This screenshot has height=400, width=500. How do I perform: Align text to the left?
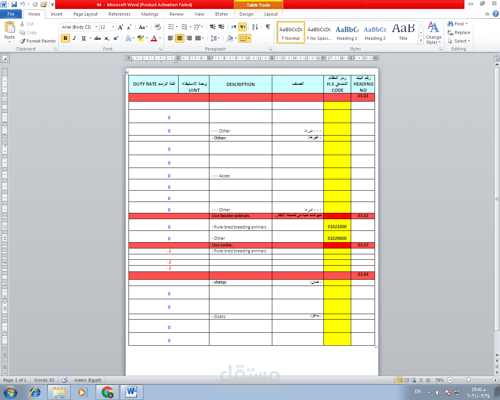[x=171, y=38]
